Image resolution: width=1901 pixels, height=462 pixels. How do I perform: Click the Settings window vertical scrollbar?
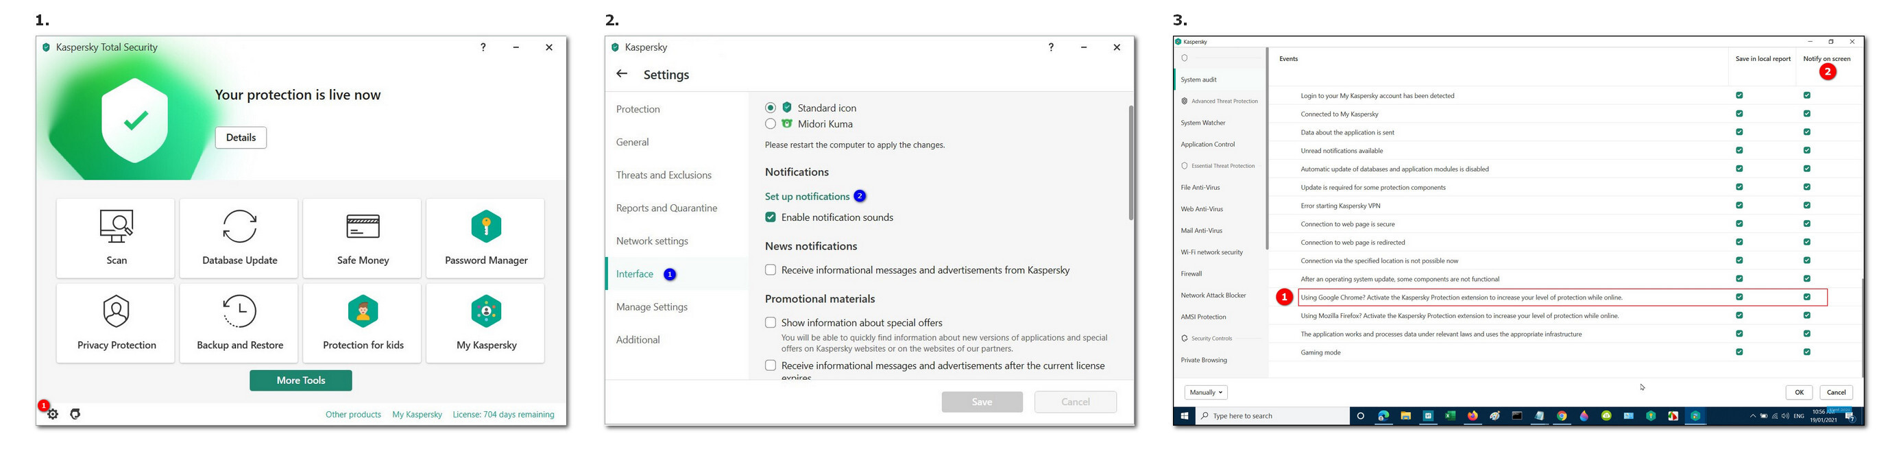pyautogui.click(x=1130, y=162)
